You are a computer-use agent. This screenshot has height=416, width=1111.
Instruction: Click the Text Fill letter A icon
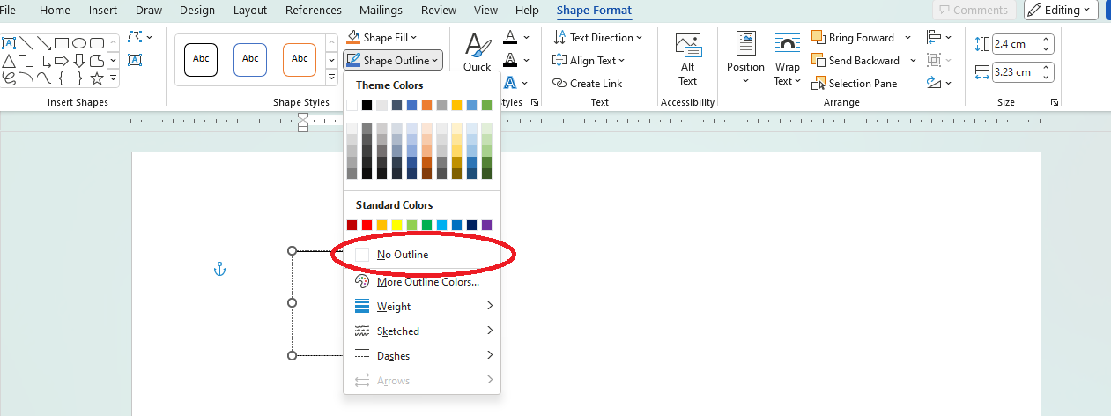(x=510, y=38)
